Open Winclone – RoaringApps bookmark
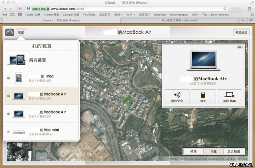This screenshot has width=255, height=168. (x=171, y=15)
